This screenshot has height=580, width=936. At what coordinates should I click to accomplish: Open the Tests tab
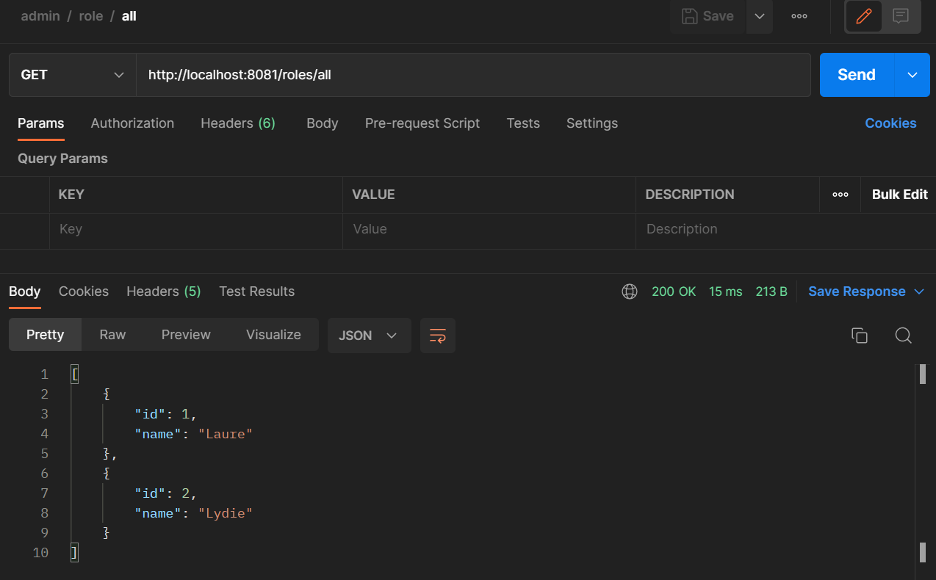point(523,123)
